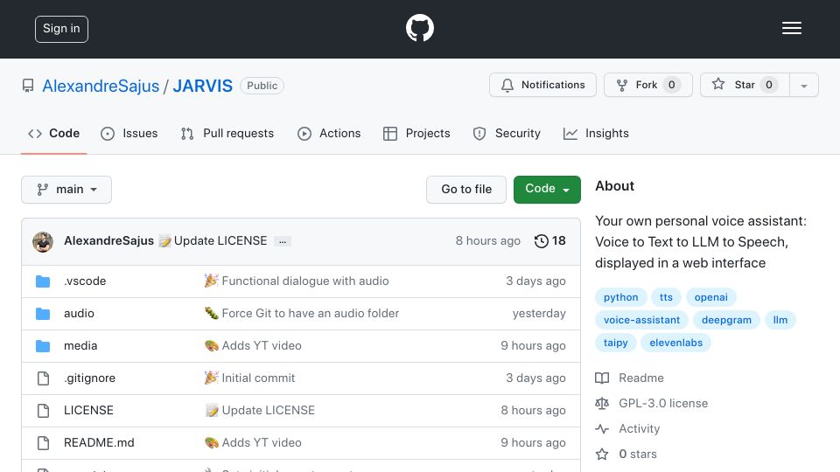The width and height of the screenshot is (840, 472).
Task: Open the Projects tab
Action: click(416, 133)
